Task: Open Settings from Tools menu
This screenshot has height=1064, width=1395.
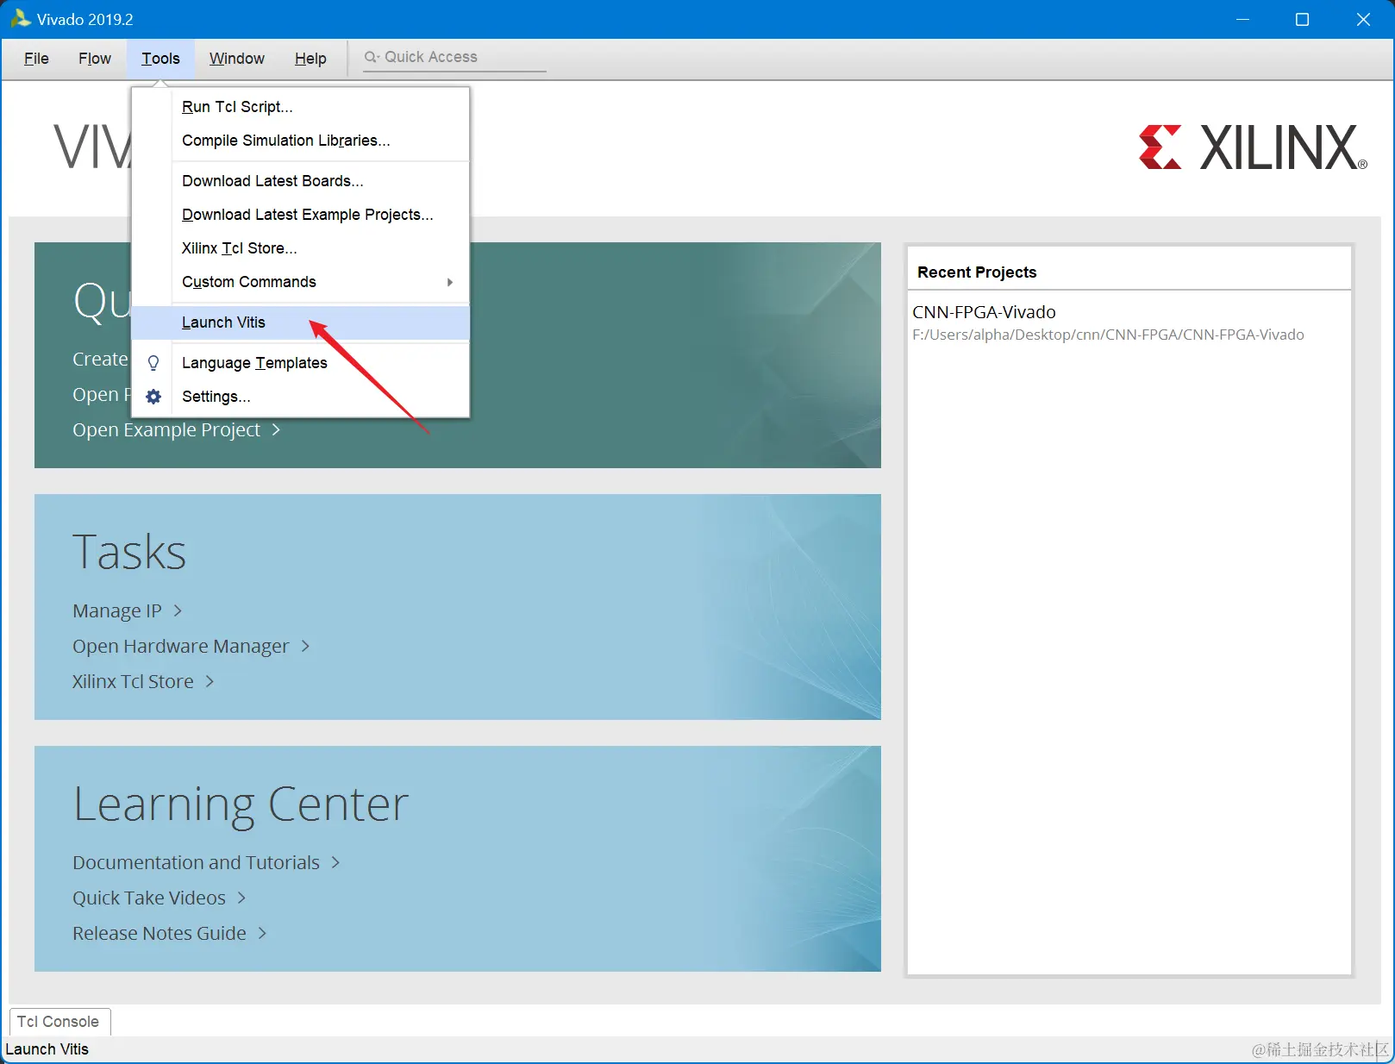Action: [301, 397]
